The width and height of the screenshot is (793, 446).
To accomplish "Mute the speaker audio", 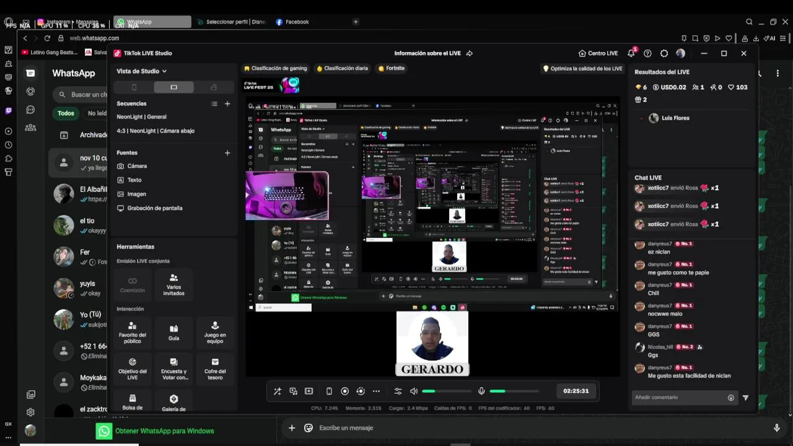I will coord(414,391).
